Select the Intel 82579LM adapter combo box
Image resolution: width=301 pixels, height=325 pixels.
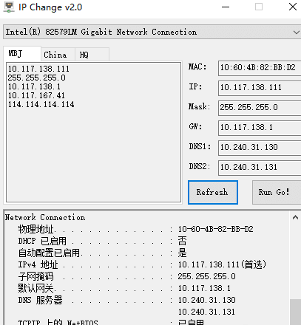pyautogui.click(x=152, y=32)
